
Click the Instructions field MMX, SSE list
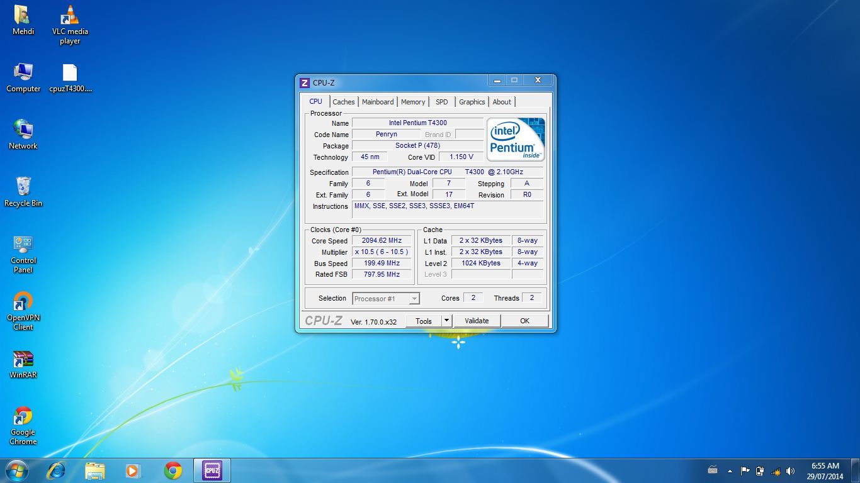click(447, 209)
